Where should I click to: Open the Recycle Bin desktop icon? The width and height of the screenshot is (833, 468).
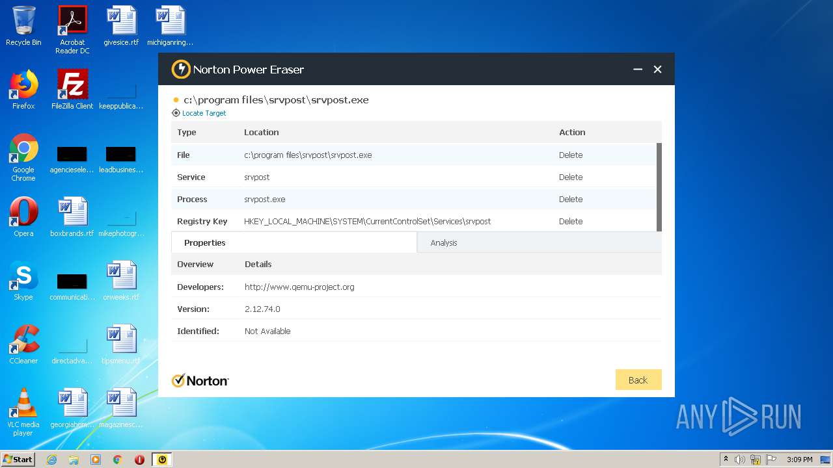click(23, 26)
